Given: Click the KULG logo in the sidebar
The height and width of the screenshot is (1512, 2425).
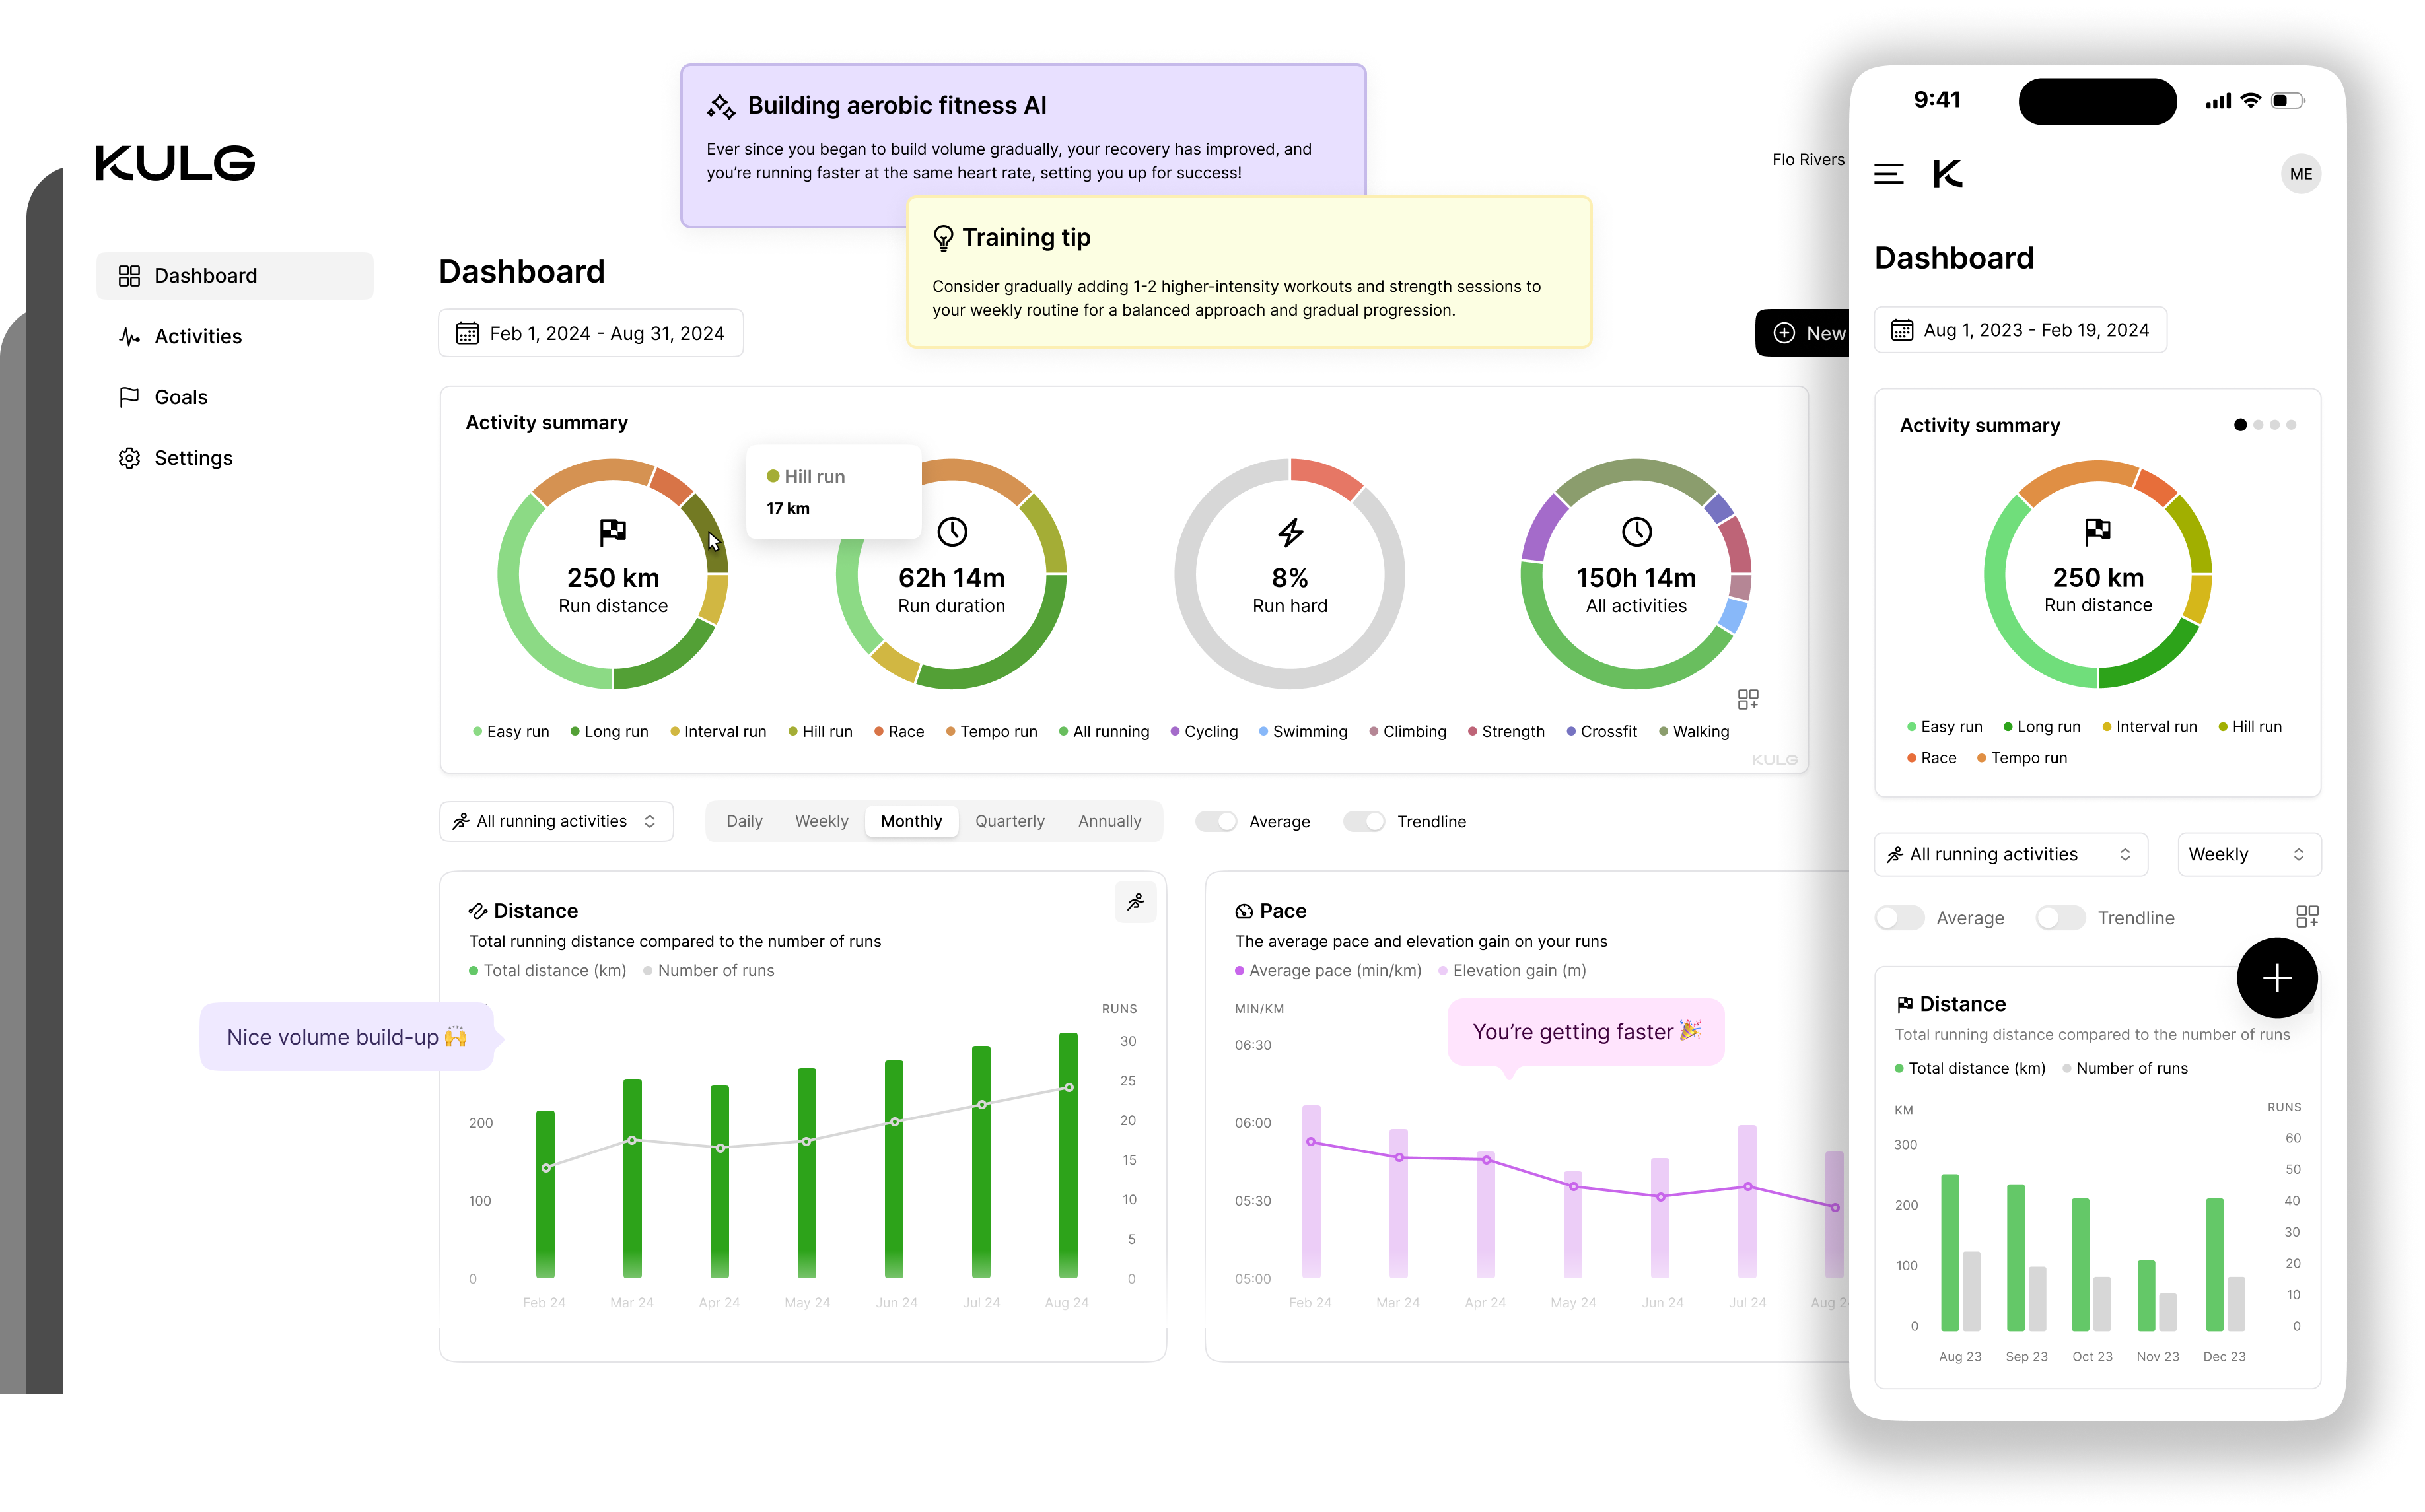Looking at the screenshot, I should tap(175, 163).
